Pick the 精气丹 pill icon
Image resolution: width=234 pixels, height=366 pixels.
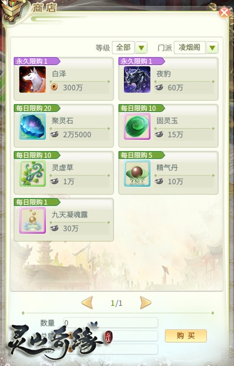(x=137, y=173)
